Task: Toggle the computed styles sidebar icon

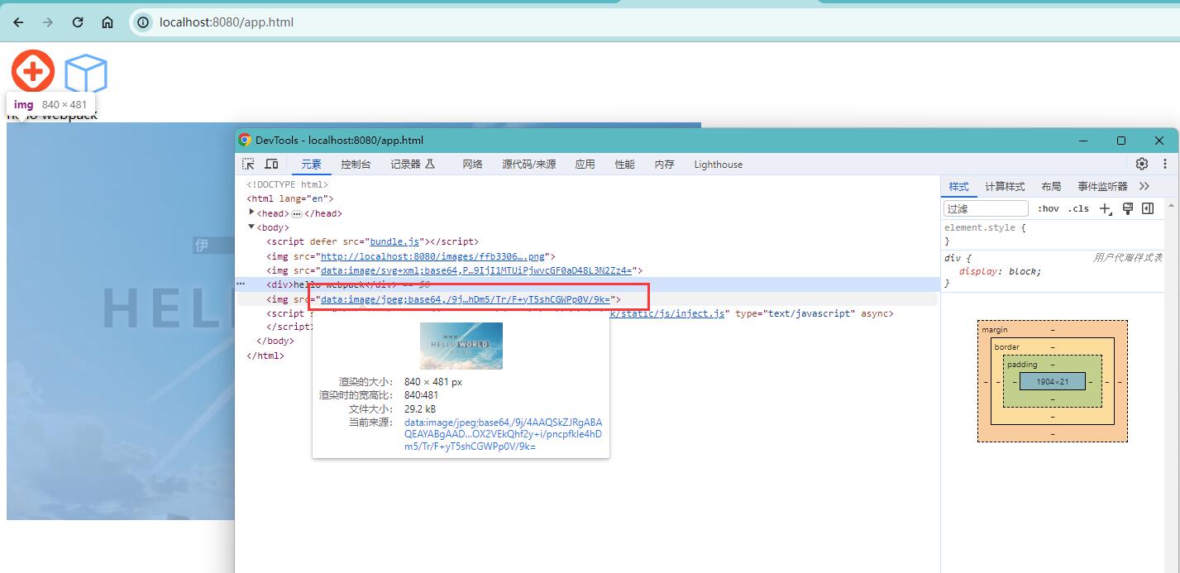Action: (x=1148, y=208)
